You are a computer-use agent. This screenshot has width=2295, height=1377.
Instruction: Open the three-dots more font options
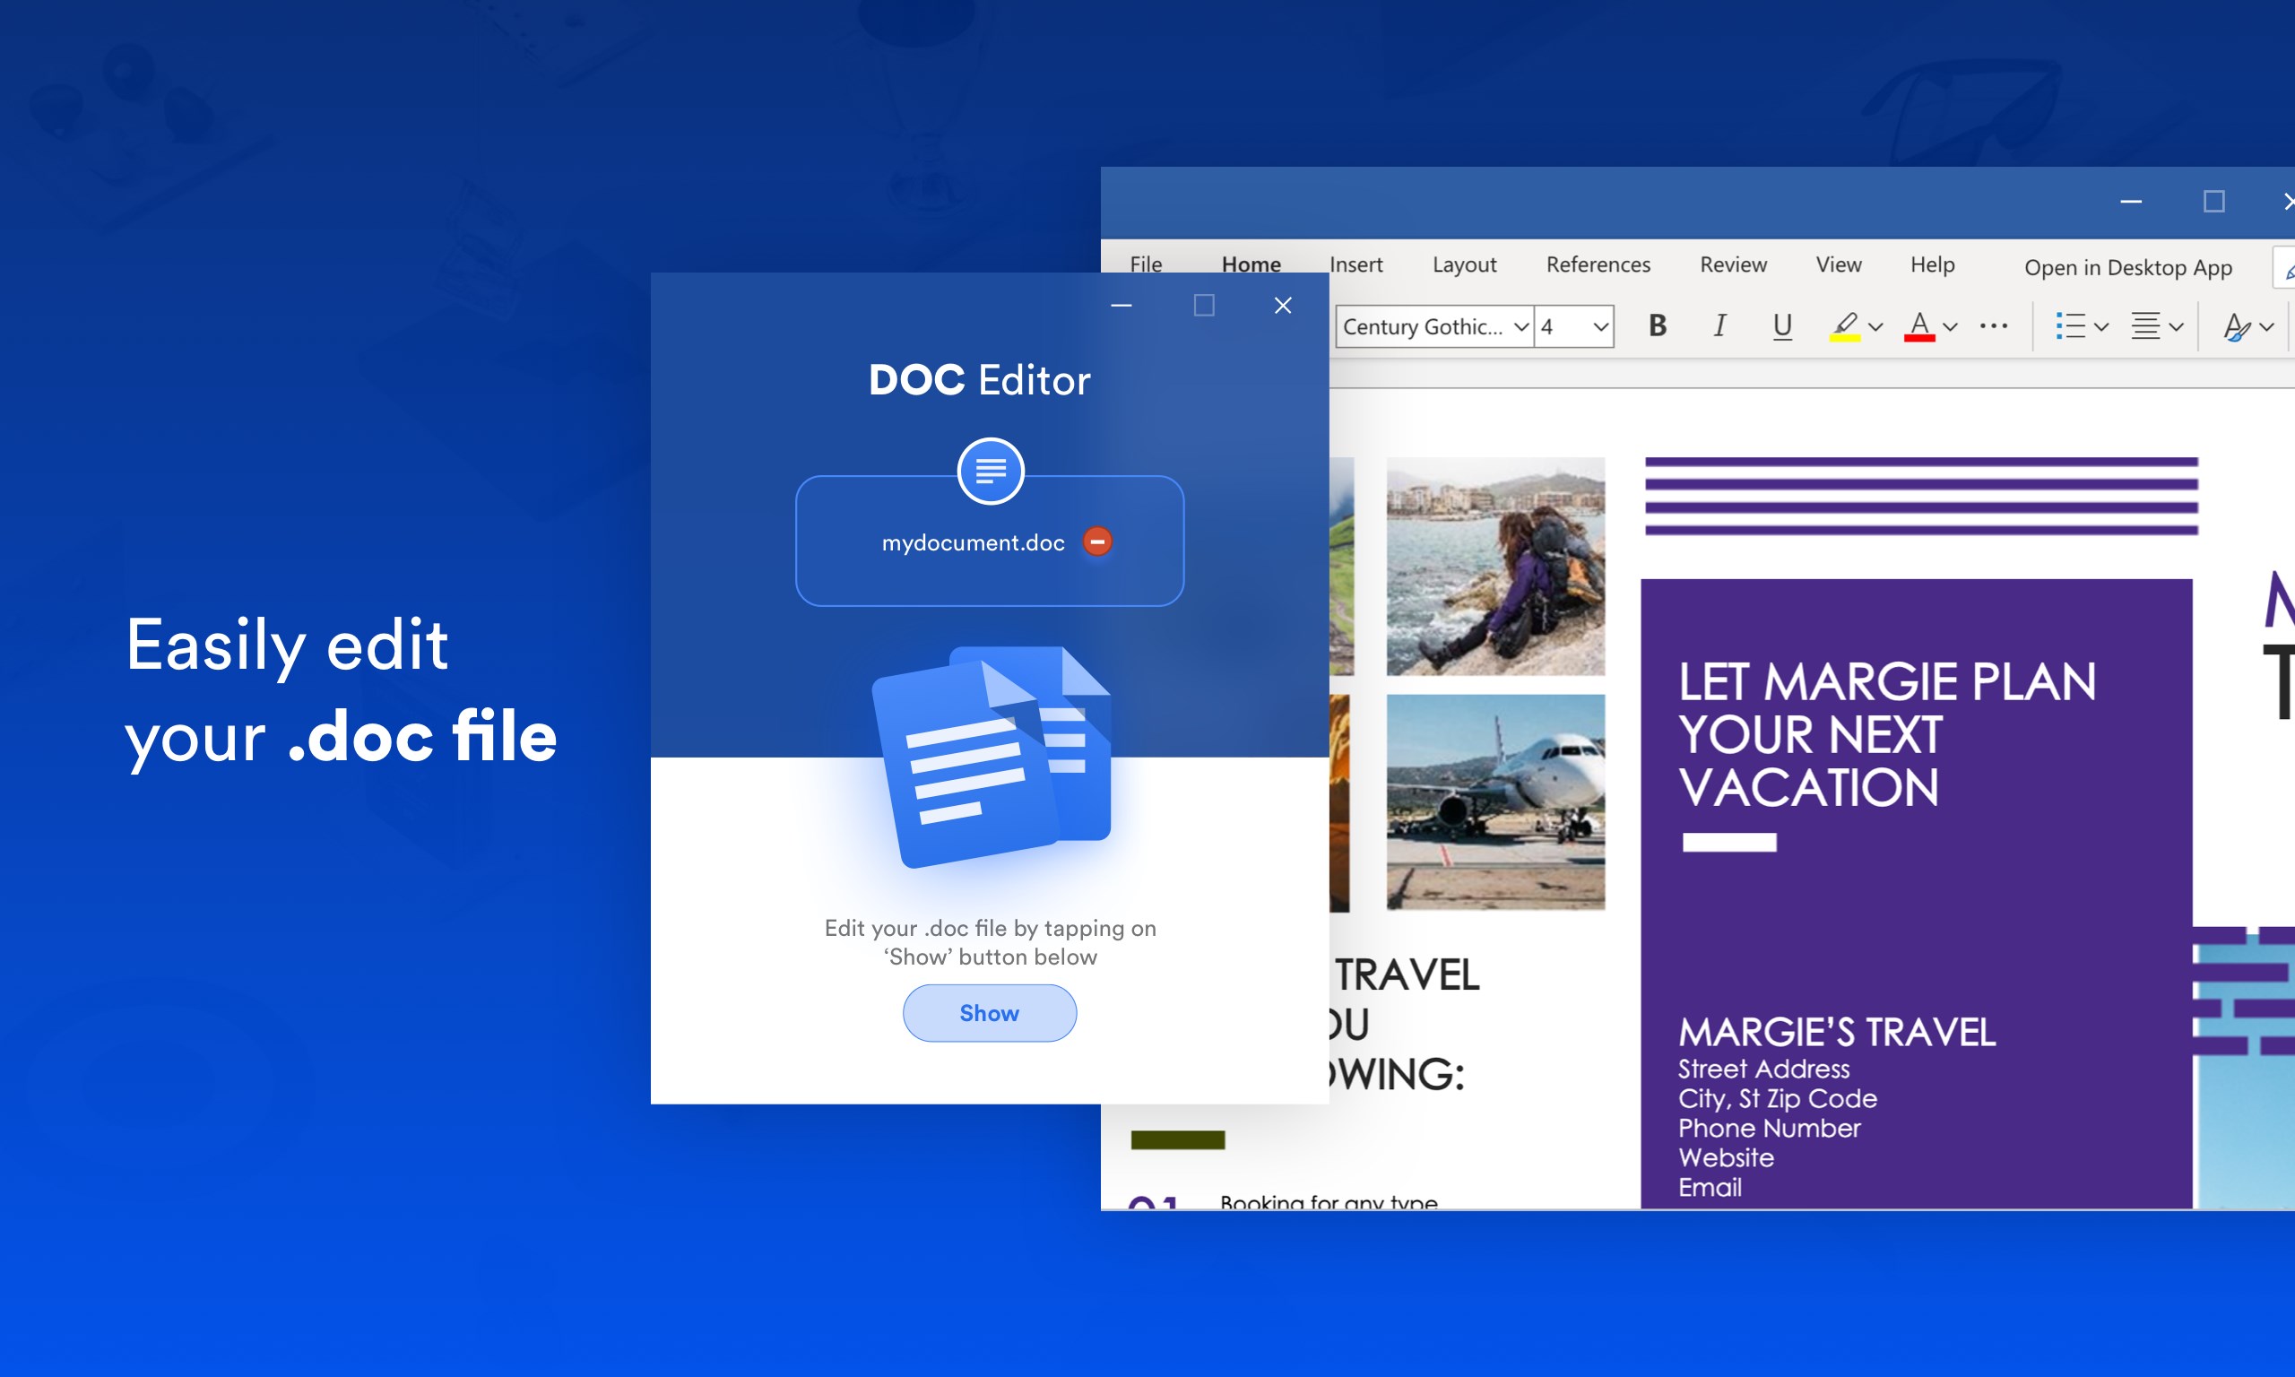point(1994,325)
